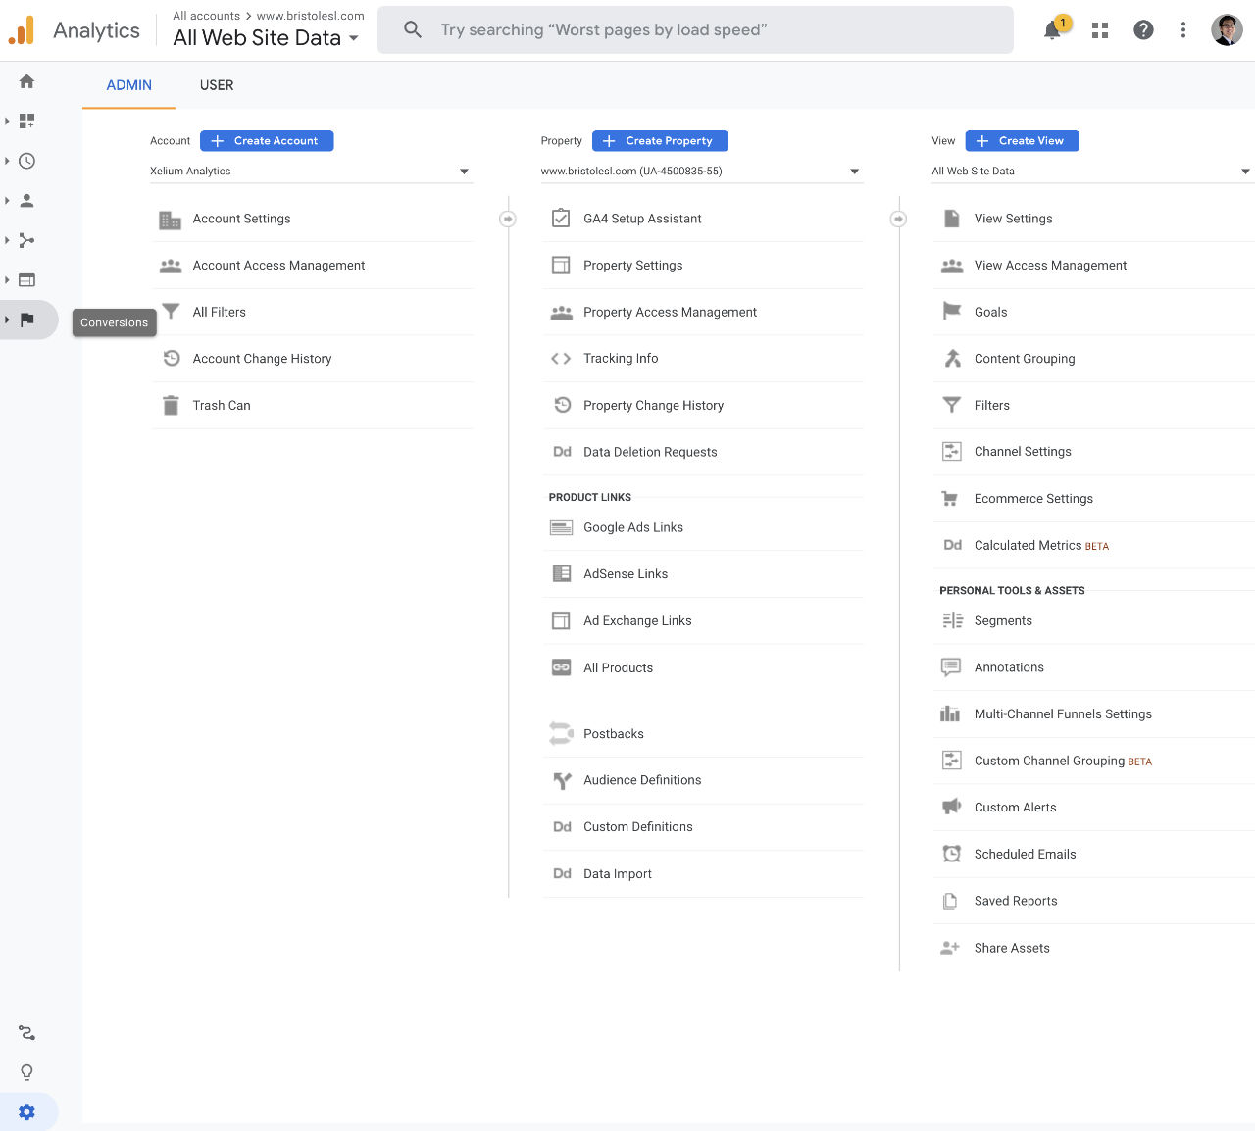The width and height of the screenshot is (1255, 1131).
Task: Expand the Audience sidebar section arrow
Action: 7,200
